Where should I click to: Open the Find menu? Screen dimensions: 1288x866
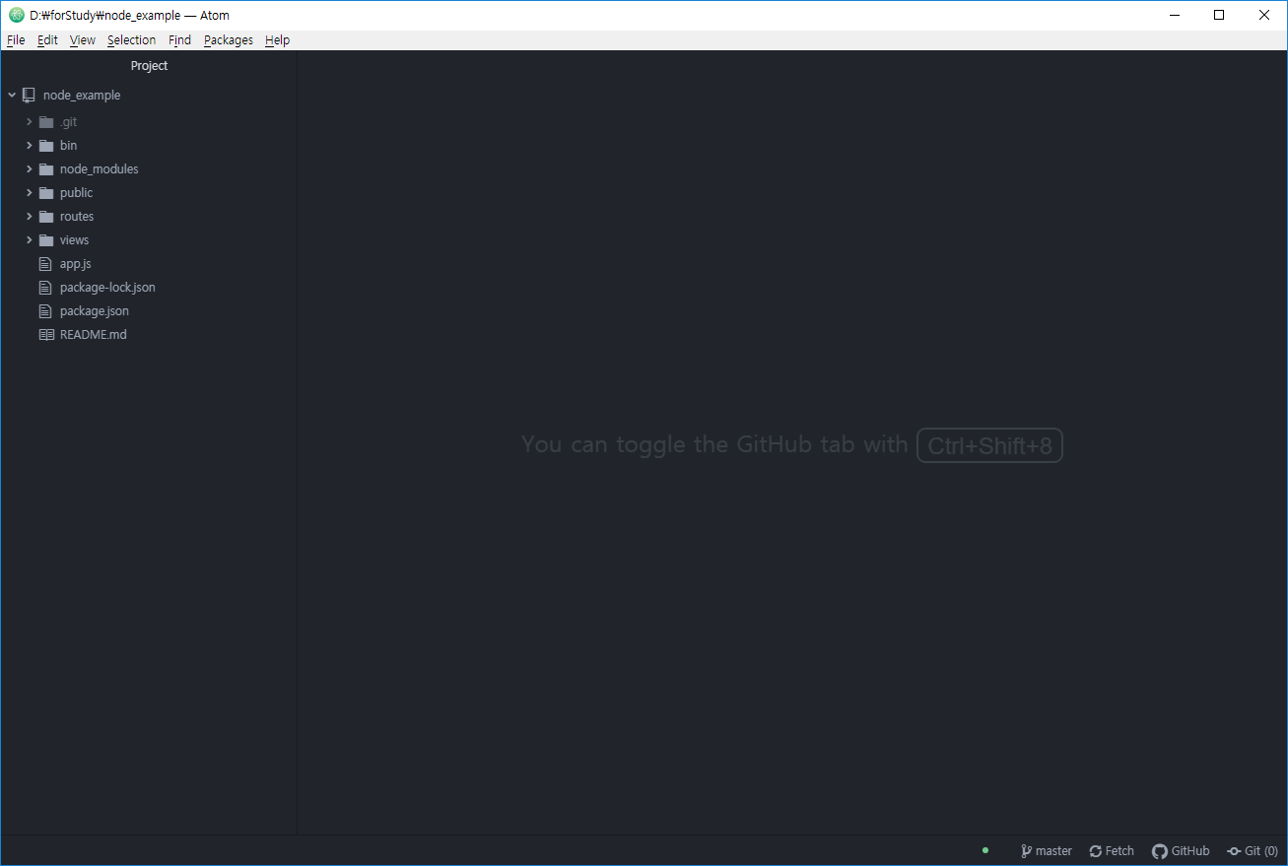tap(179, 39)
